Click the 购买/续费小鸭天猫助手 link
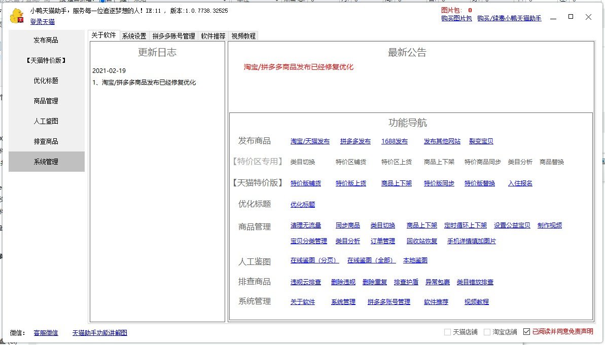This screenshot has height=345, width=605. tap(509, 18)
